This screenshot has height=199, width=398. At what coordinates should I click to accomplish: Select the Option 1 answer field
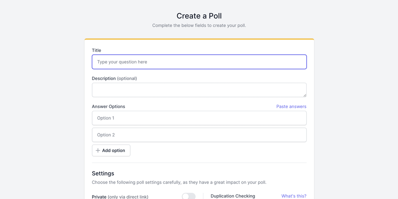point(199,118)
